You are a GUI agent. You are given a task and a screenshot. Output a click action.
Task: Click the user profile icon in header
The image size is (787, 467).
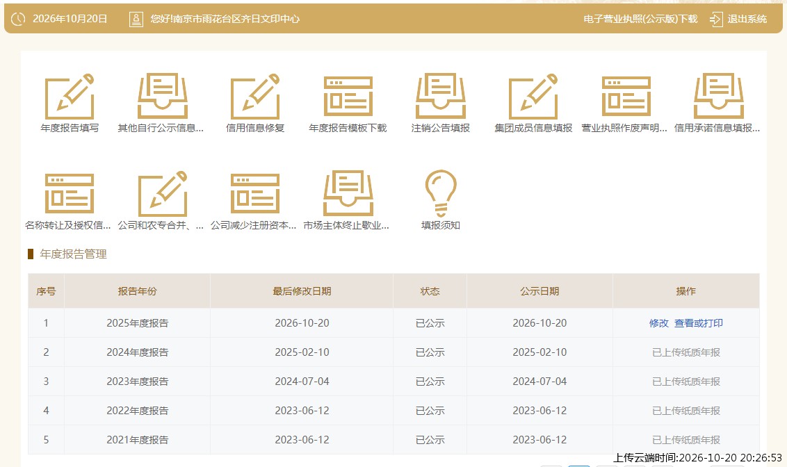[x=136, y=19]
